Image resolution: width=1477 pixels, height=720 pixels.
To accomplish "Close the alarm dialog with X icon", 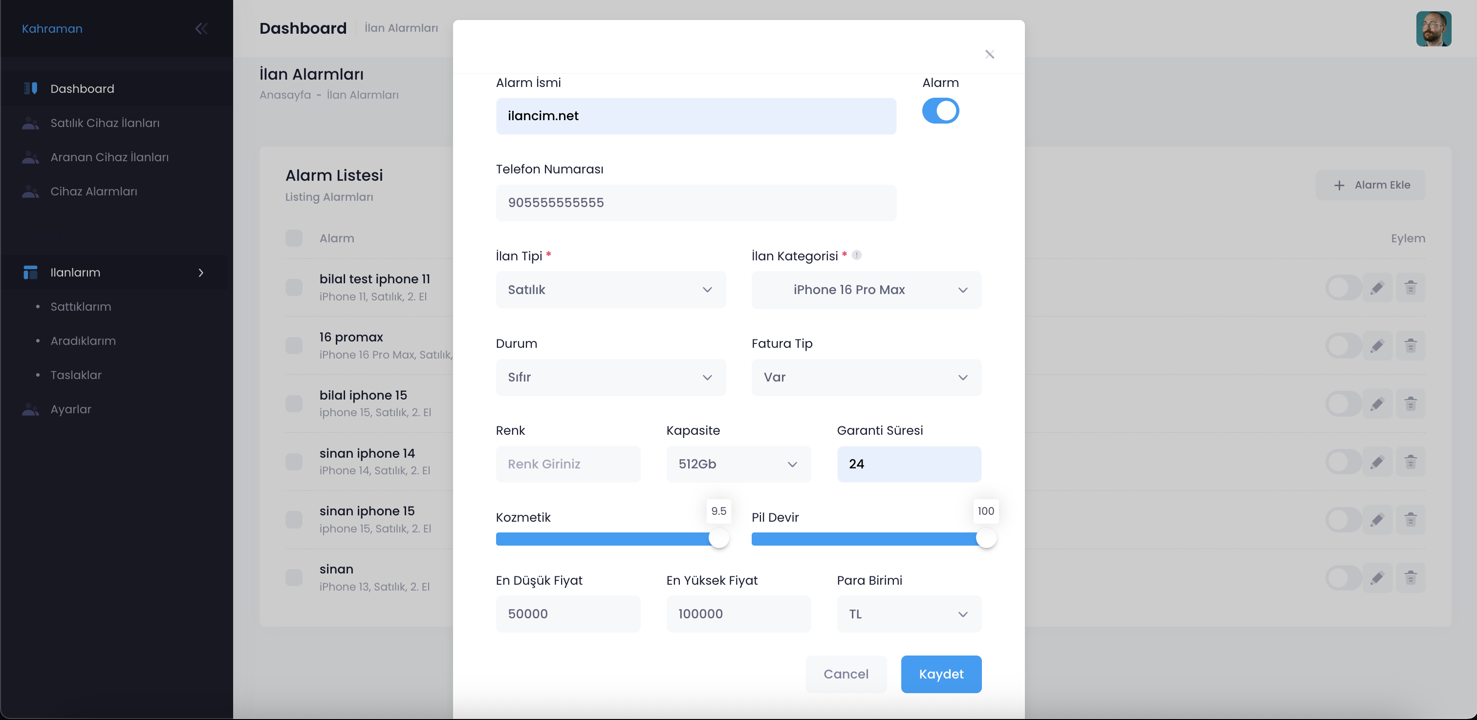I will pyautogui.click(x=989, y=54).
